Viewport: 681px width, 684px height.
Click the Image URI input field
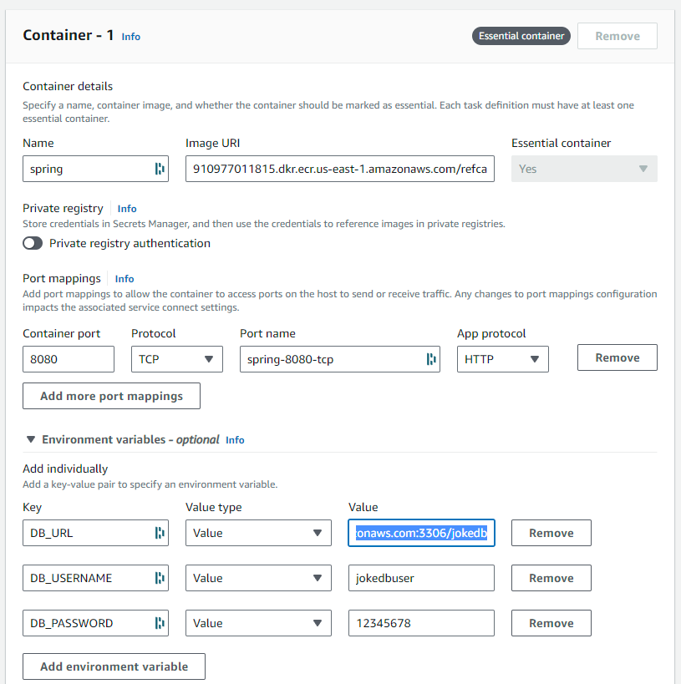tap(339, 169)
